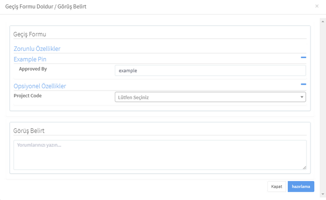Click into the Yorumlarınızı yazın comment box

pos(160,155)
